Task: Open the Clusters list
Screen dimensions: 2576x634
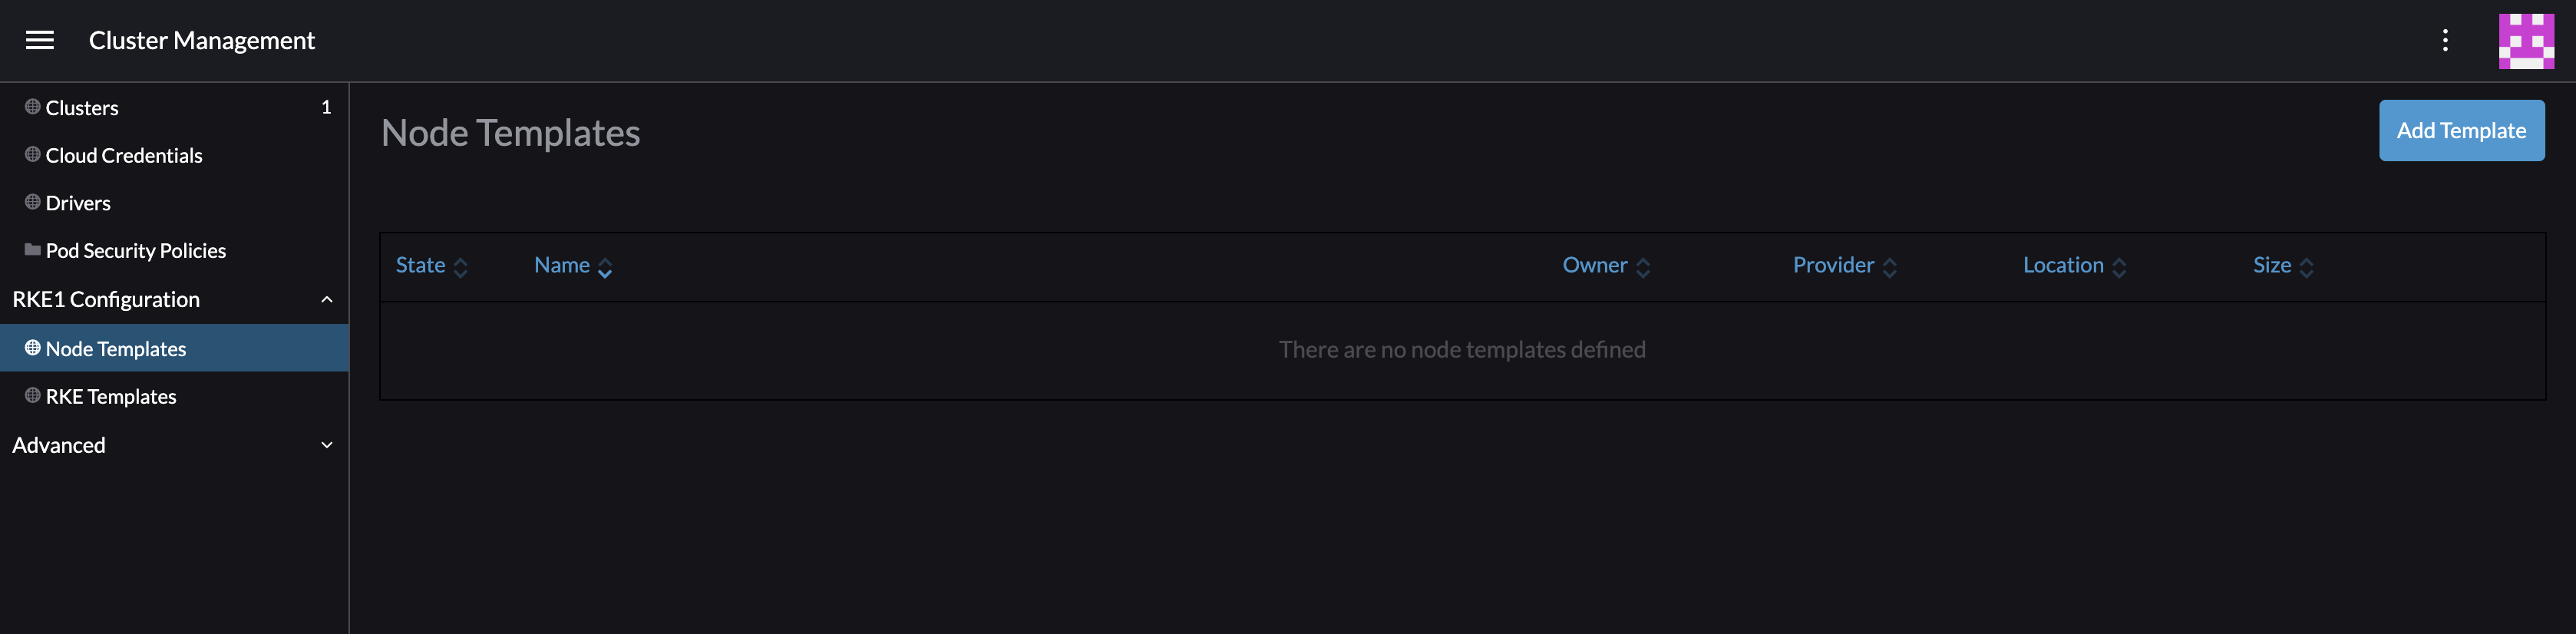Action: coord(82,107)
